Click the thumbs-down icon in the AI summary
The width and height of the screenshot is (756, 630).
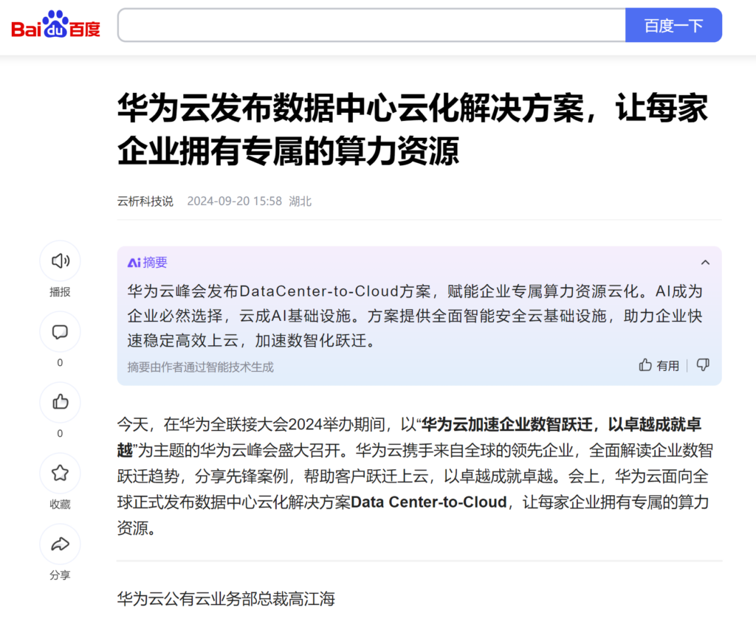(703, 365)
